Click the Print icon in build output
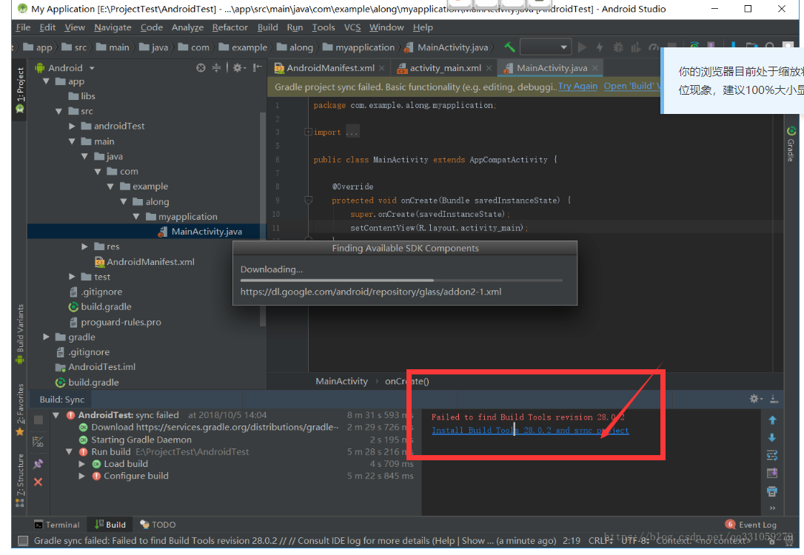The width and height of the screenshot is (804, 555). point(772,491)
